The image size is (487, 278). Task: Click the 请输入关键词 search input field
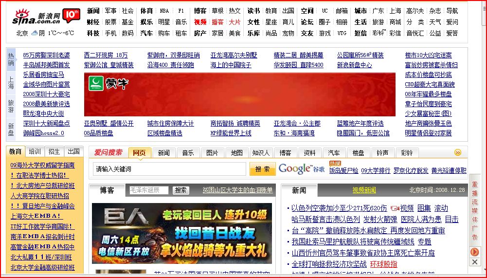(x=169, y=169)
